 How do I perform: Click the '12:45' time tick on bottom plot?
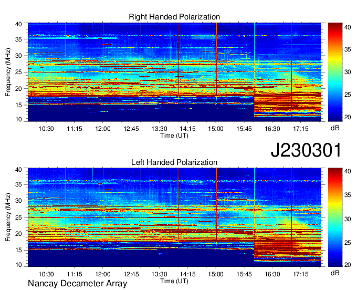coord(131,274)
